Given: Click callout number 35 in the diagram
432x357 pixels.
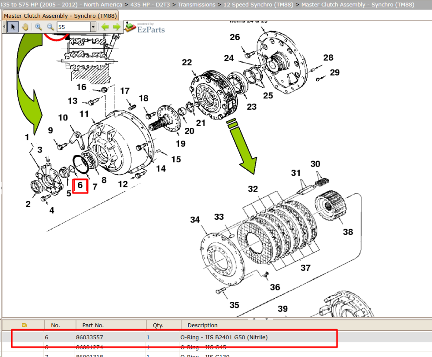Looking at the screenshot, I should click(235, 305).
